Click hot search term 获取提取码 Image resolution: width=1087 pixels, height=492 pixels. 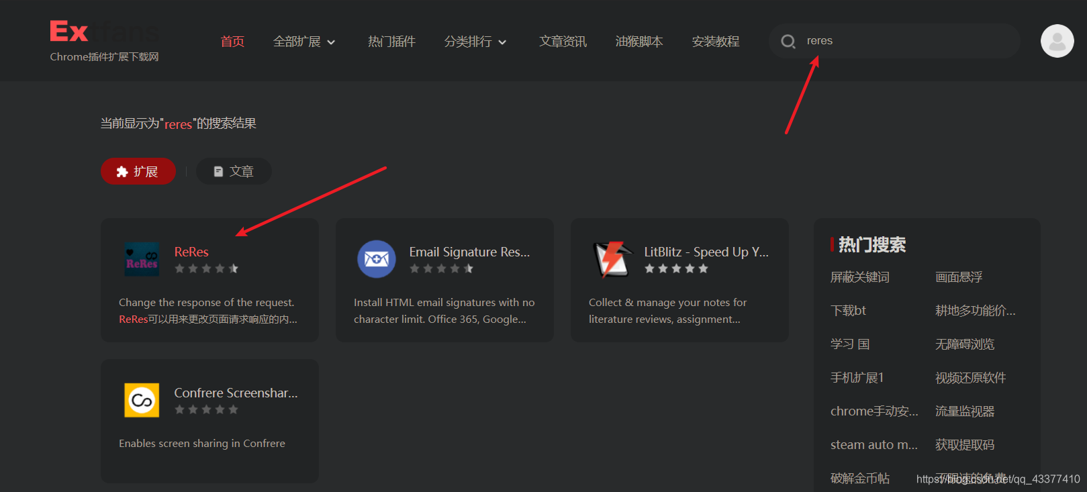(x=965, y=444)
